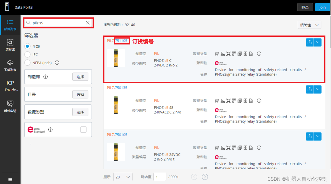331x184 pixels.
Task: Open the 部件申请 part request sidebar item
Action: tap(10, 106)
